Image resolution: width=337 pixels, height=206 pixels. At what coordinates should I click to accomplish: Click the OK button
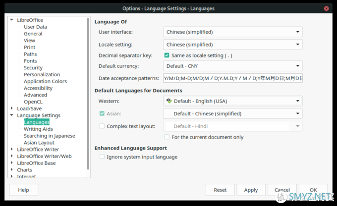click(313, 190)
